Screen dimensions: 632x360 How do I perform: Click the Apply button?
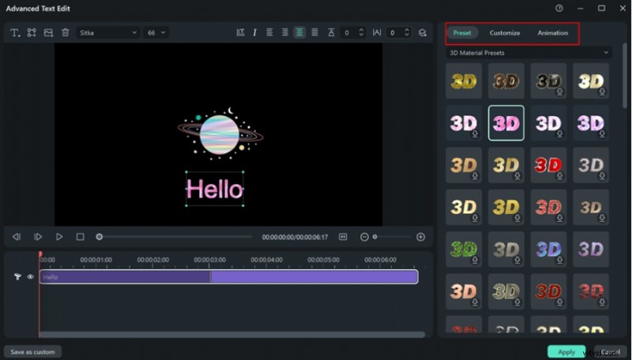[x=566, y=351]
